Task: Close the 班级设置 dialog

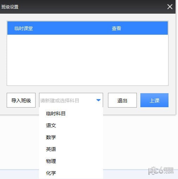Action: pyautogui.click(x=170, y=7)
